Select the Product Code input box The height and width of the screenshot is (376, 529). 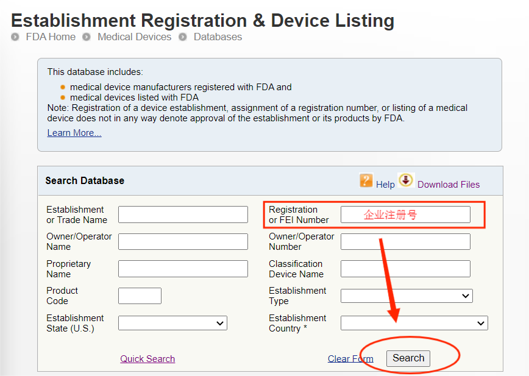[x=140, y=296]
